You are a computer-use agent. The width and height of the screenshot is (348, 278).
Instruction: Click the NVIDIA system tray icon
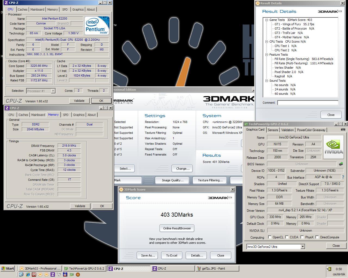pyautogui.click(x=329, y=269)
